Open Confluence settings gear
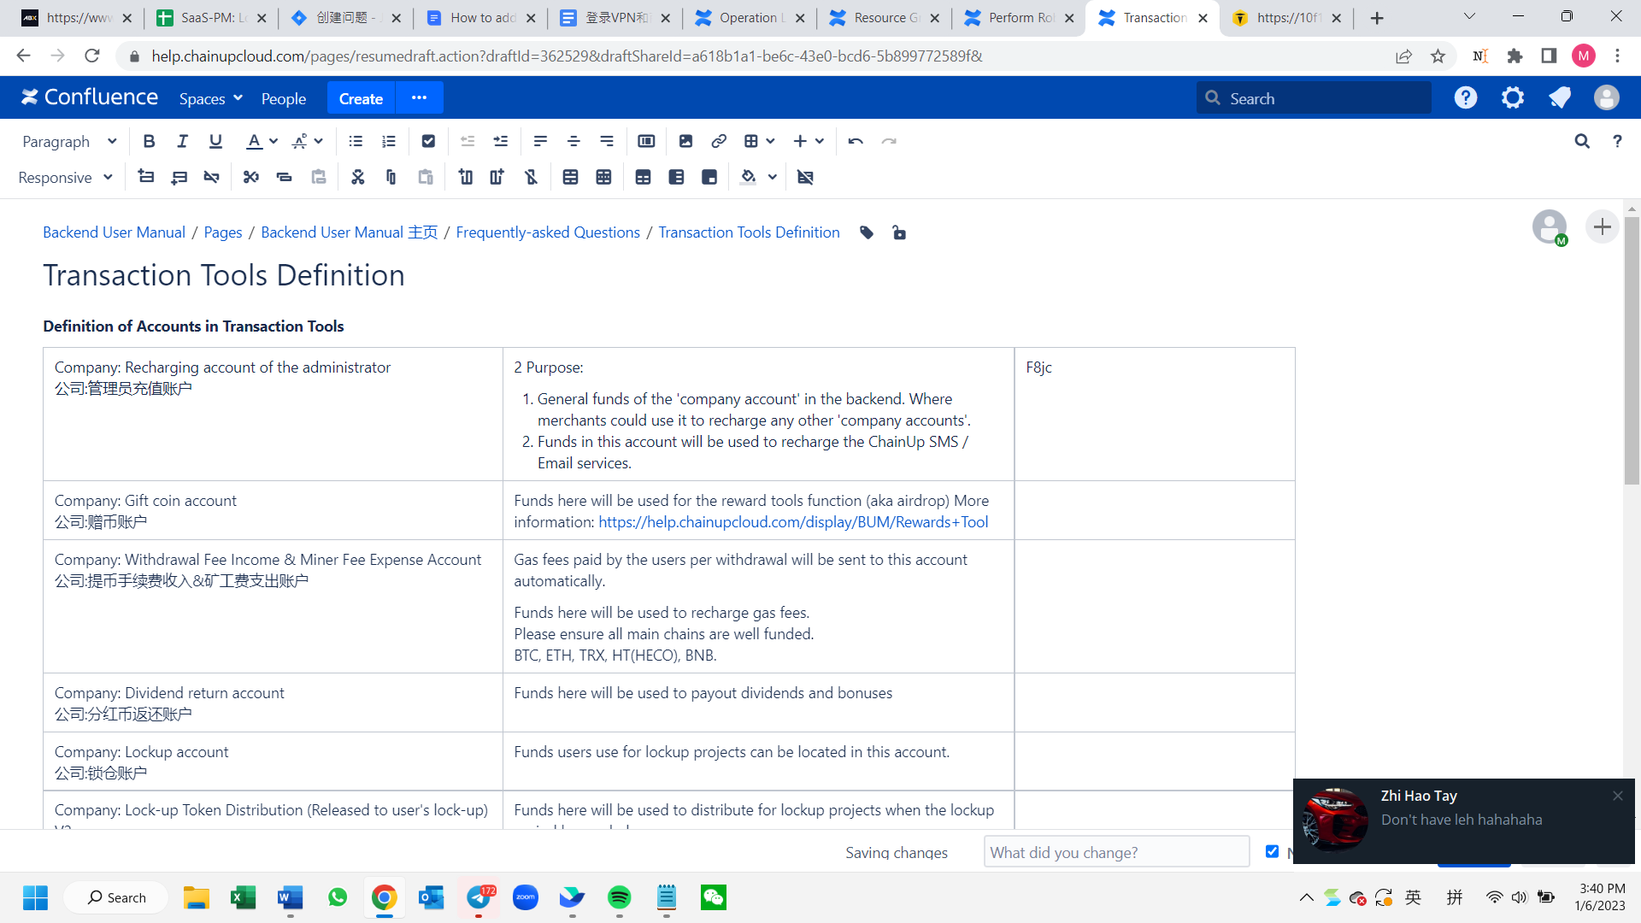This screenshot has width=1641, height=923. point(1513,98)
